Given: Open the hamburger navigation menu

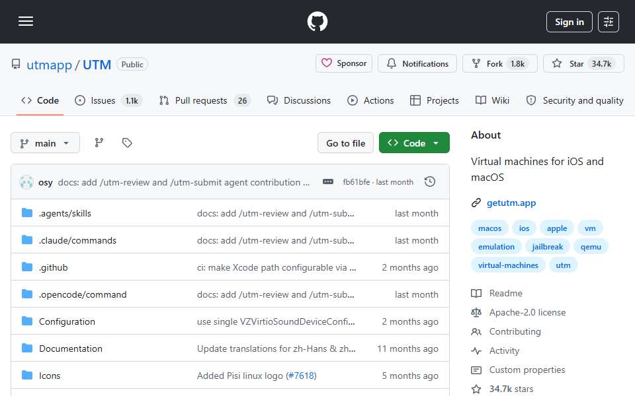Looking at the screenshot, I should click(26, 21).
